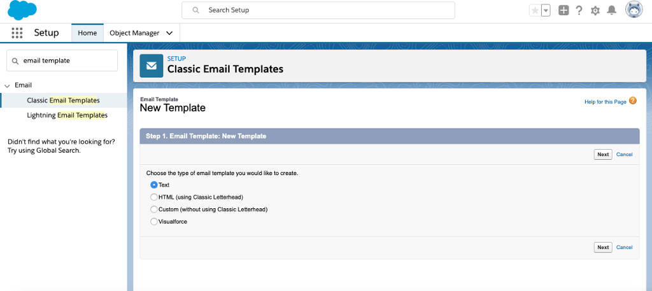Click the bottom Cancel link
This screenshot has height=291, width=652.
[x=624, y=247]
